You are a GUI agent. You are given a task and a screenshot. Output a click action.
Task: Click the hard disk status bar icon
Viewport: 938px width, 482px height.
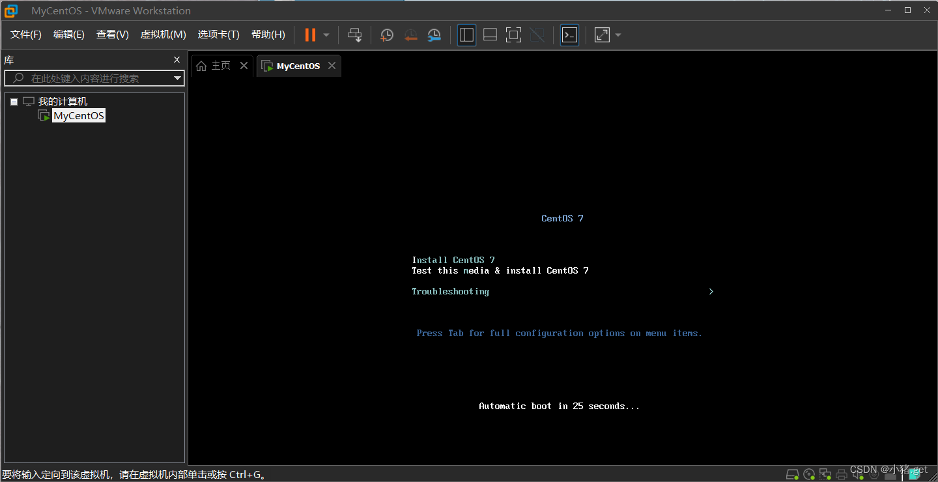pyautogui.click(x=793, y=474)
